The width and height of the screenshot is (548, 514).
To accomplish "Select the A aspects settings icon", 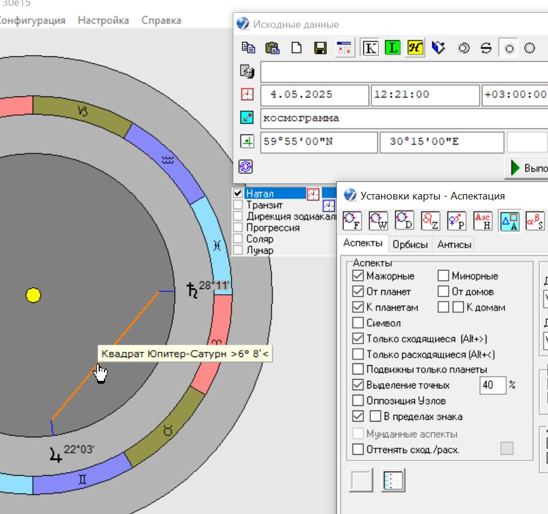I will [x=509, y=220].
